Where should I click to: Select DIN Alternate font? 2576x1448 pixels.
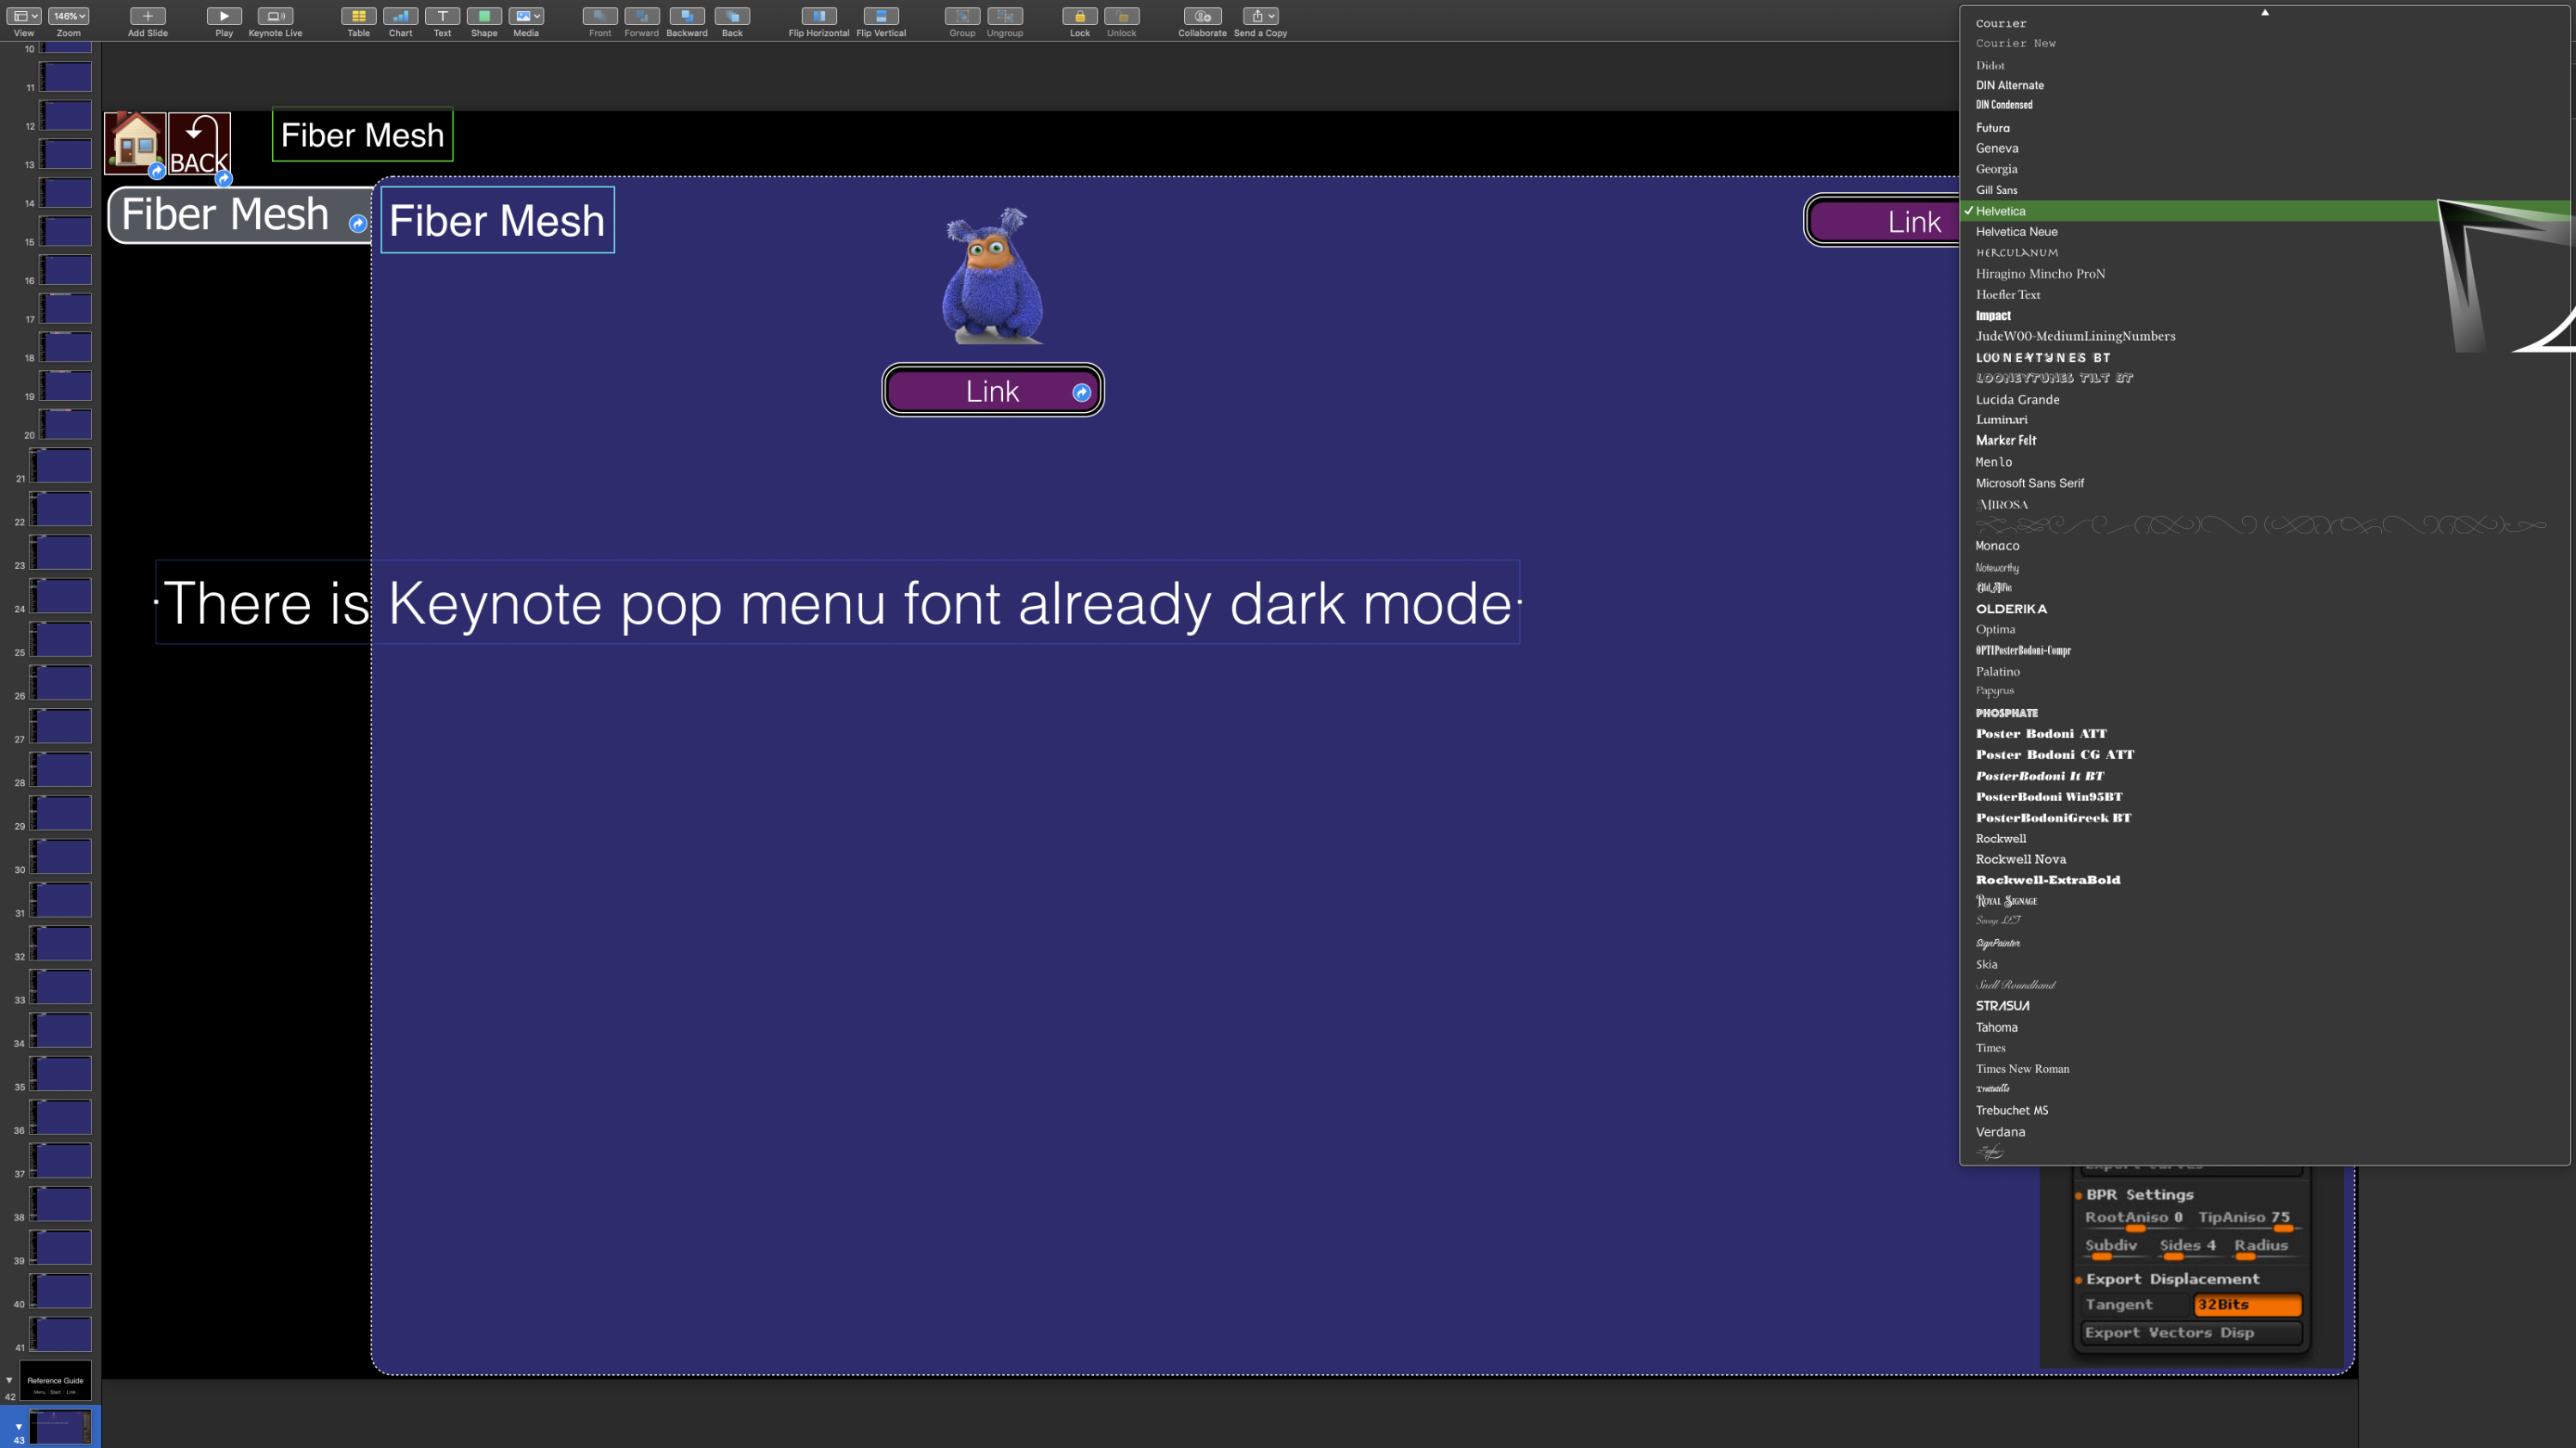2264,85
